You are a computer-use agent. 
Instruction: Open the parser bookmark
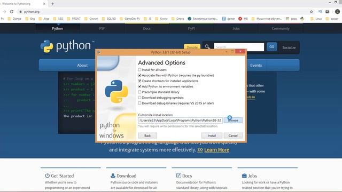coord(228,19)
